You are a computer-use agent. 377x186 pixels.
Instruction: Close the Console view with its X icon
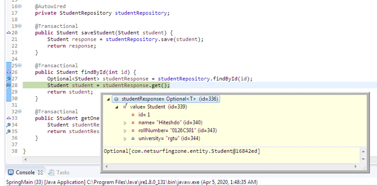[x=40, y=172]
